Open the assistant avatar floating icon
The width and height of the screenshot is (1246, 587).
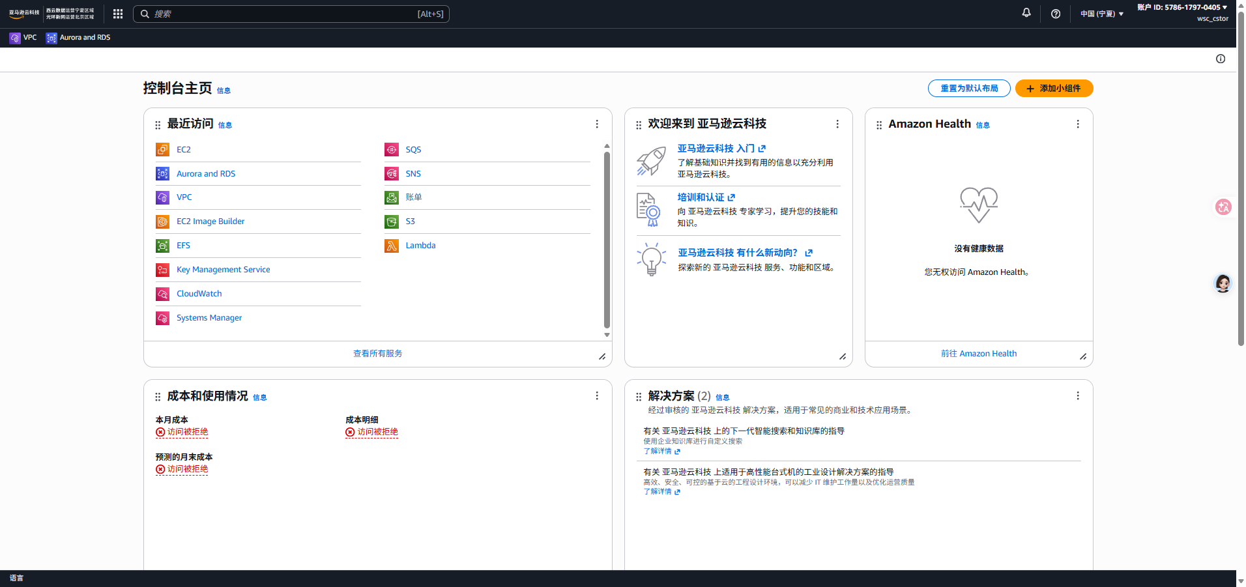[x=1223, y=283]
